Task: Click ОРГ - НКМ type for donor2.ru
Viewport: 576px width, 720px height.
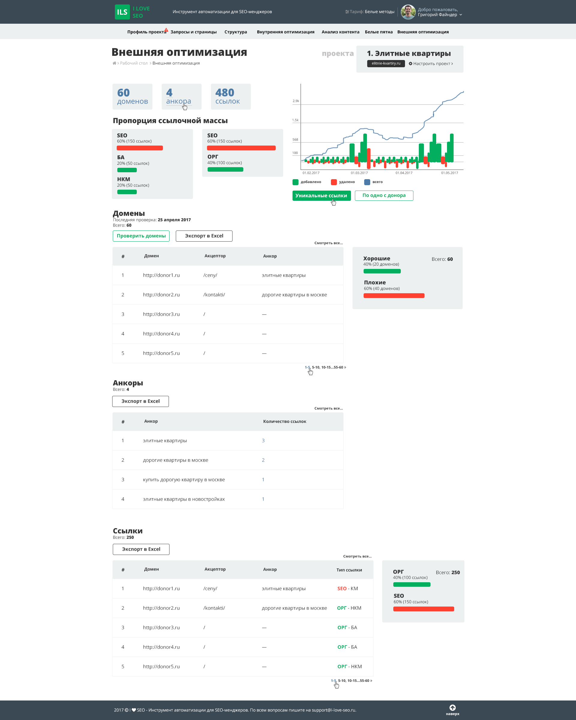Action: (349, 608)
